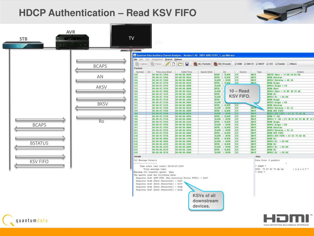
Task: Select packet row number 424
Action: 224,150
